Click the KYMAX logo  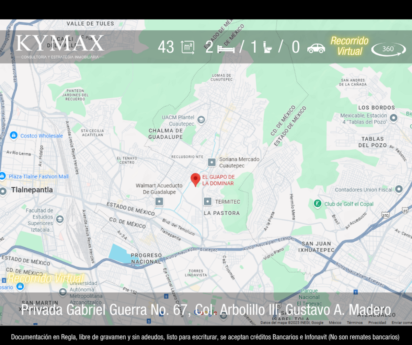(x=60, y=46)
